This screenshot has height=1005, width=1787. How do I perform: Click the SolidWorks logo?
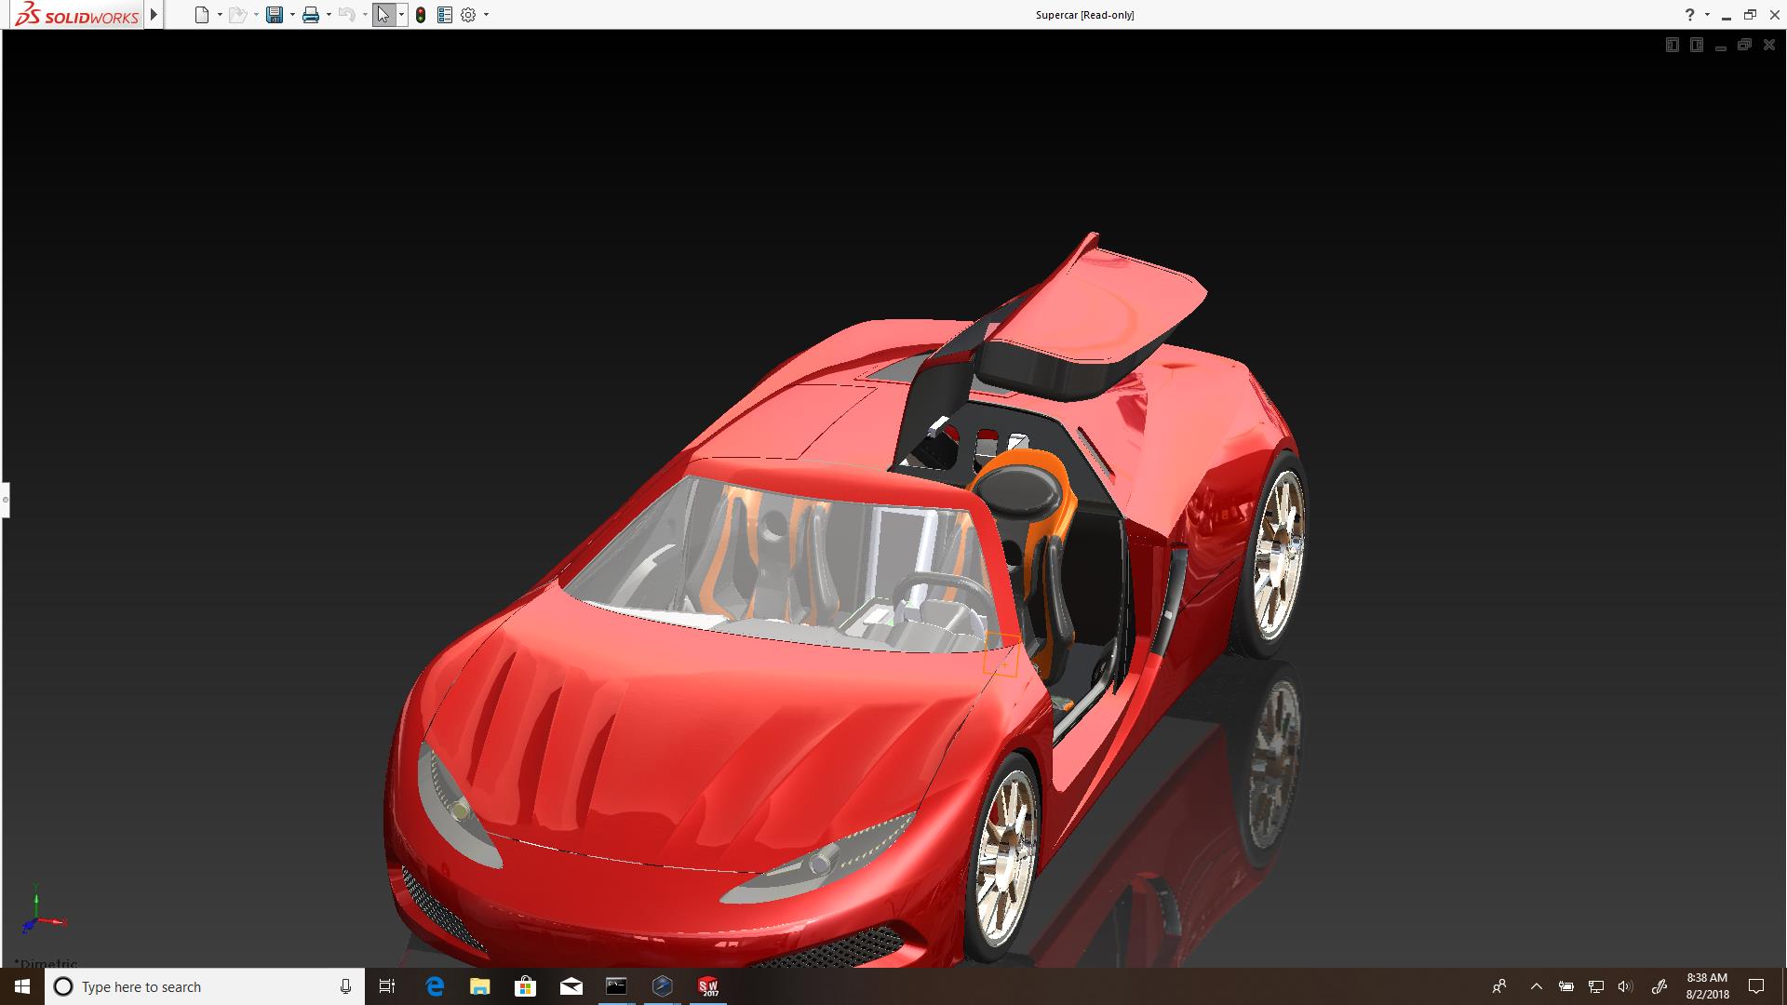pyautogui.click(x=78, y=15)
